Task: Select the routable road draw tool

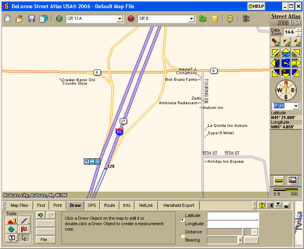Action: click(12, 221)
